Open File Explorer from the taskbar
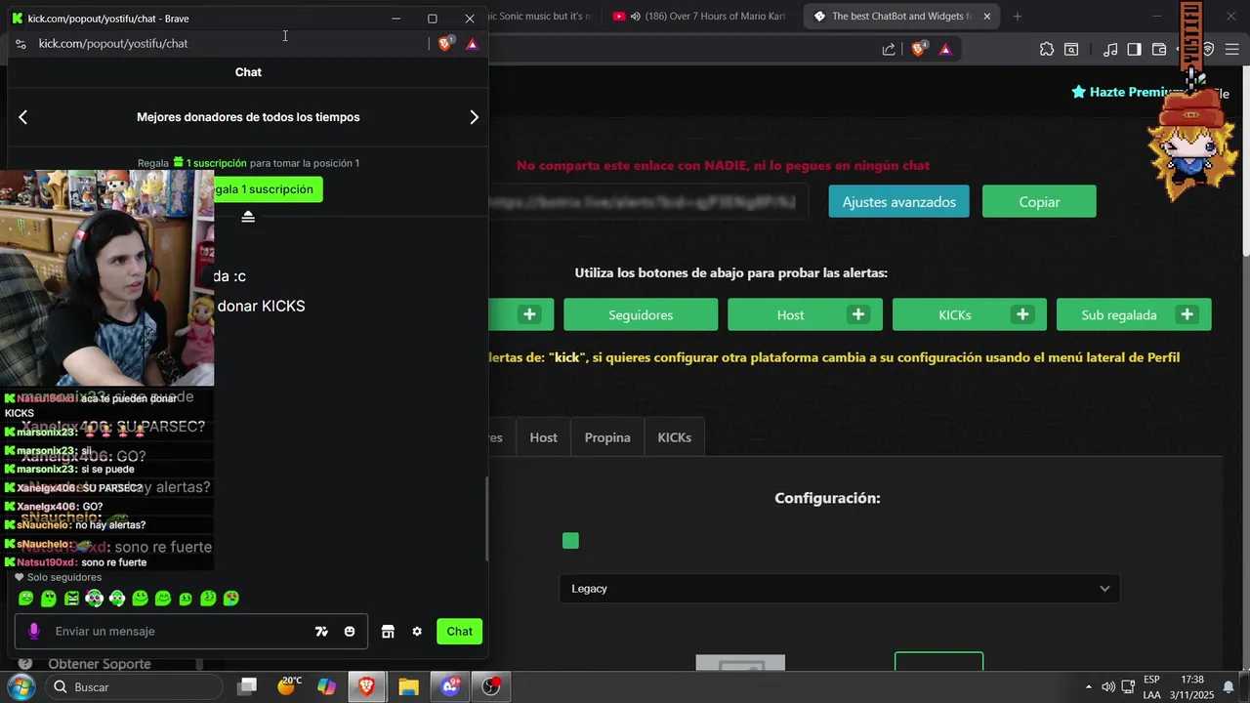 408,687
